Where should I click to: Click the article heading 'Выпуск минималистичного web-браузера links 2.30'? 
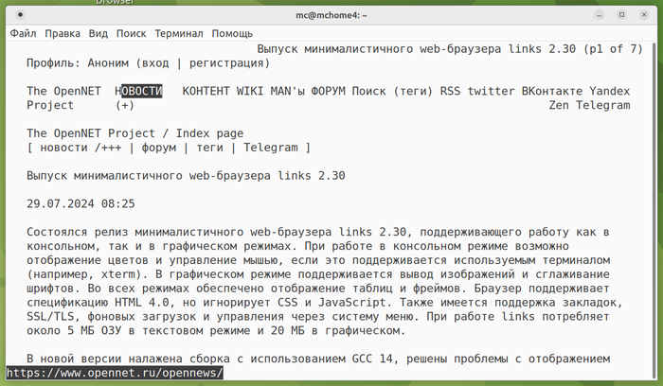click(186, 176)
